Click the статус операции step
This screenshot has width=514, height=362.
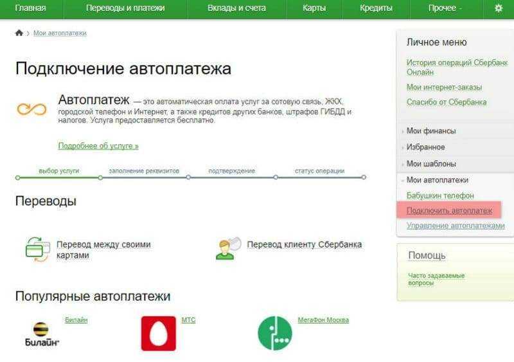[319, 171]
